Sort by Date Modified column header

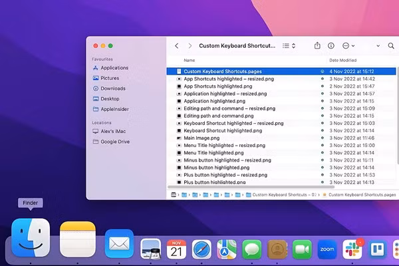point(342,61)
